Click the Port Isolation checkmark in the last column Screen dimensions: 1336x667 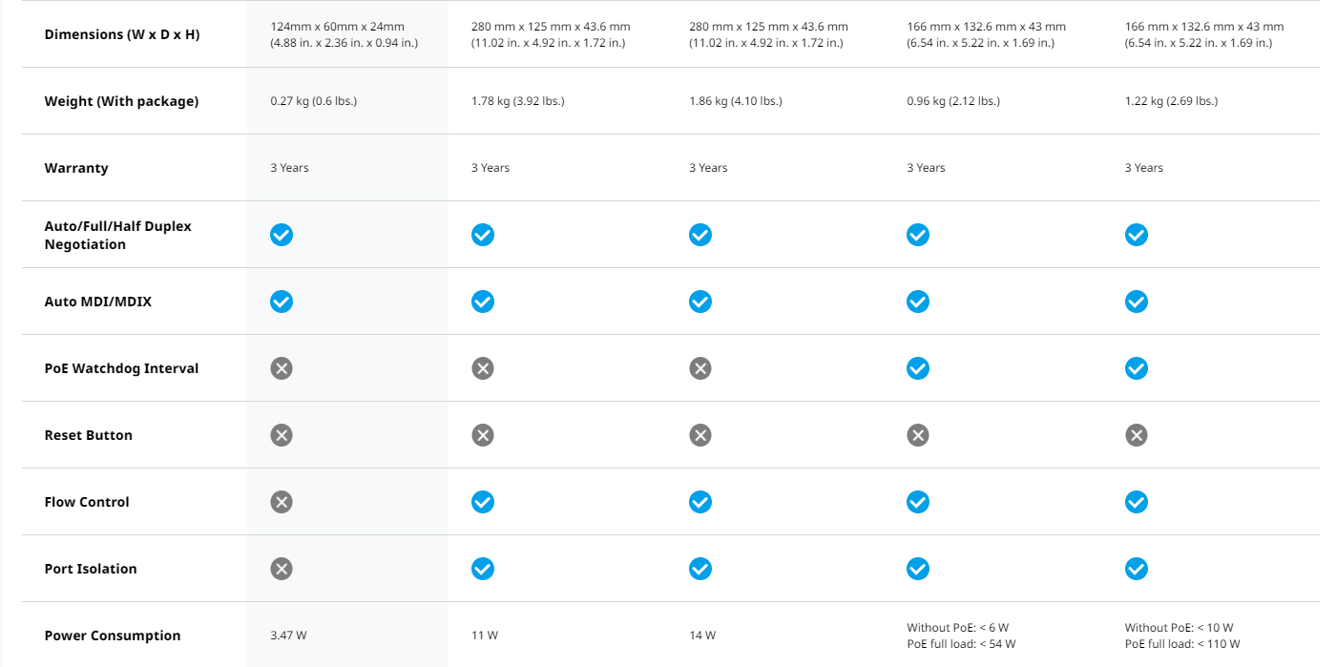[x=1136, y=569]
